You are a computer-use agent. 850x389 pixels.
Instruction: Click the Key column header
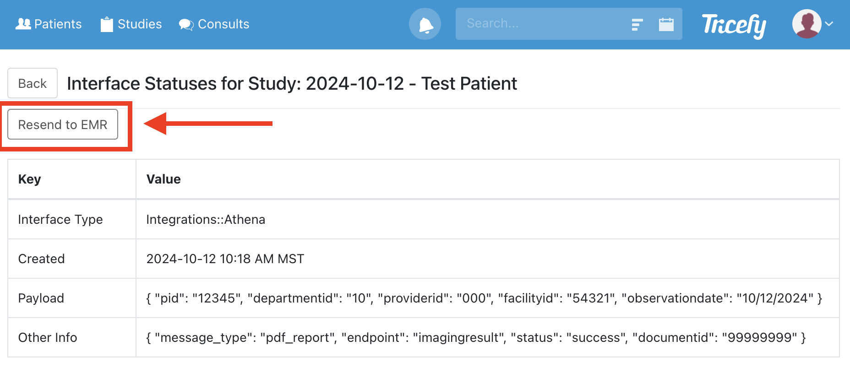30,179
